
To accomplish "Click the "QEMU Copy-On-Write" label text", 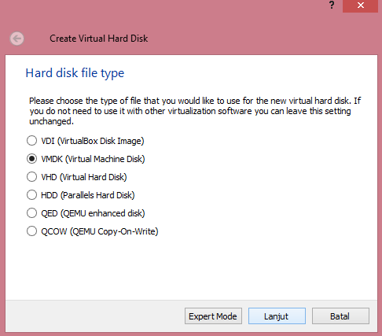I will pyautogui.click(x=114, y=231).
